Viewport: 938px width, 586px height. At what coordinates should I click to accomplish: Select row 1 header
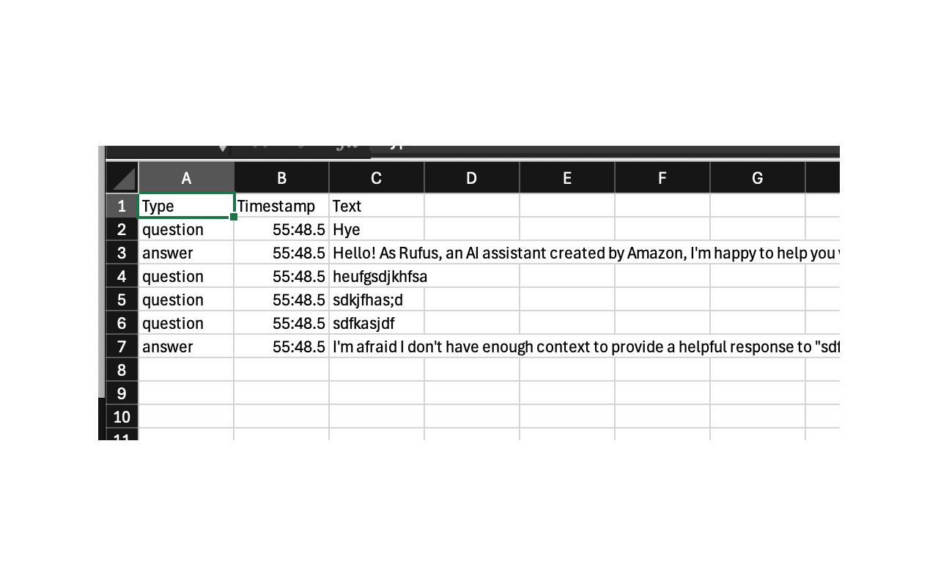click(x=122, y=206)
